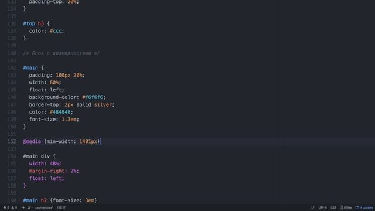Click the #top h3 selector line
The image size is (375, 211).
tap(36, 23)
